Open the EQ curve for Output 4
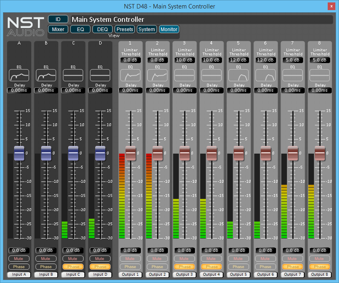 [211, 75]
